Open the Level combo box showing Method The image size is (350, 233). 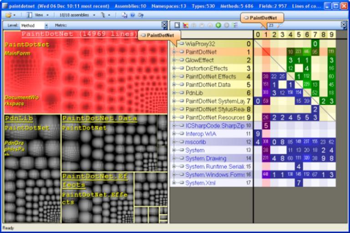[x=35, y=25]
